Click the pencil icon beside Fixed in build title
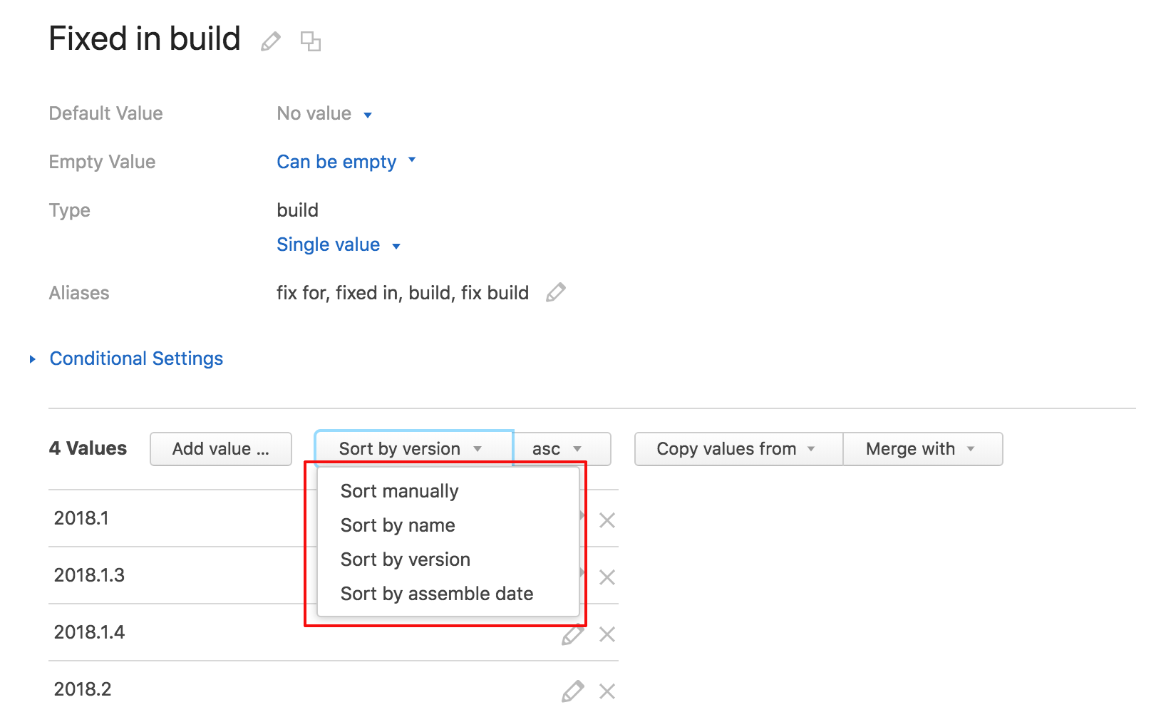 pos(271,41)
